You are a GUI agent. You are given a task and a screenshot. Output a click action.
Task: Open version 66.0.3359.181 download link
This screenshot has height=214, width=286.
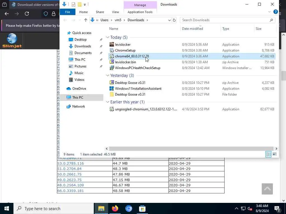click(x=71, y=191)
